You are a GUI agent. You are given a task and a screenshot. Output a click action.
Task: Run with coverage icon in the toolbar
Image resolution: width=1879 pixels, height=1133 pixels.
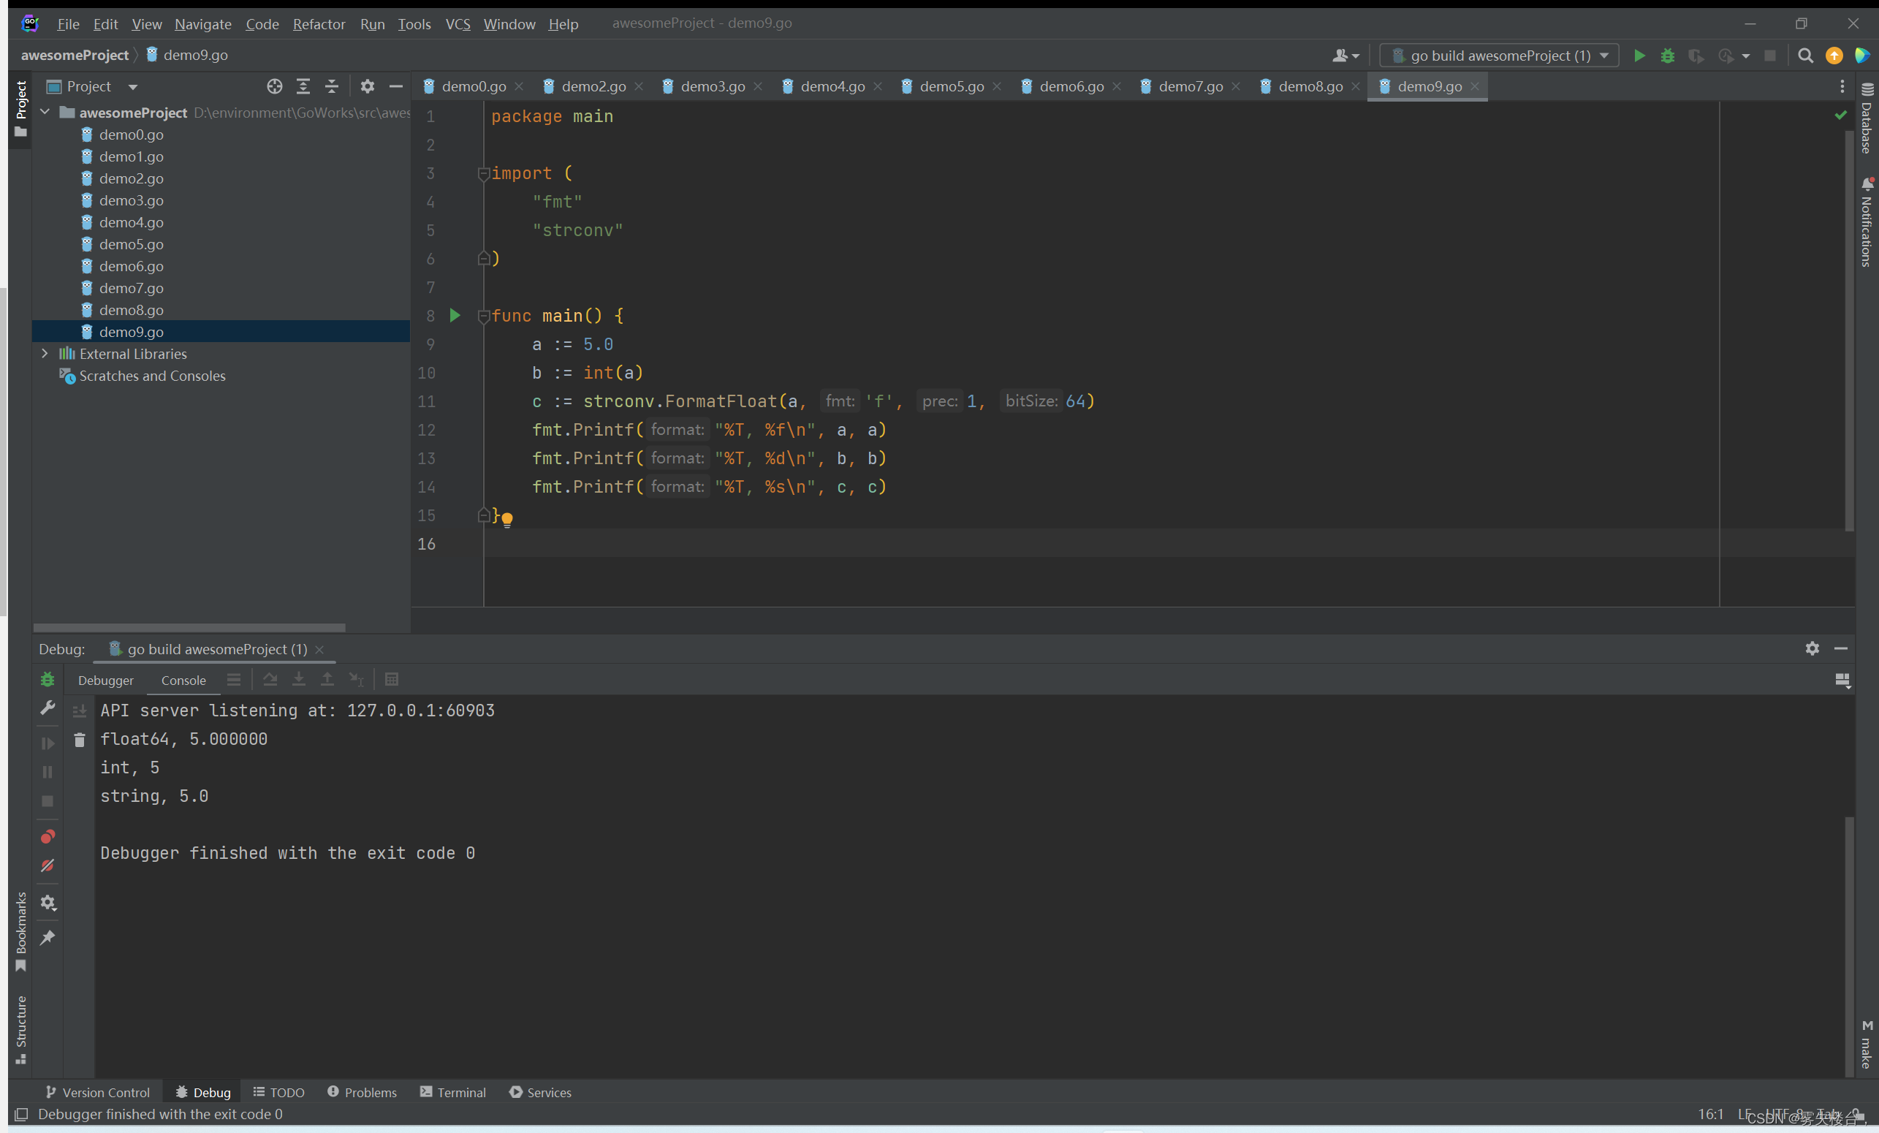pyautogui.click(x=1696, y=56)
